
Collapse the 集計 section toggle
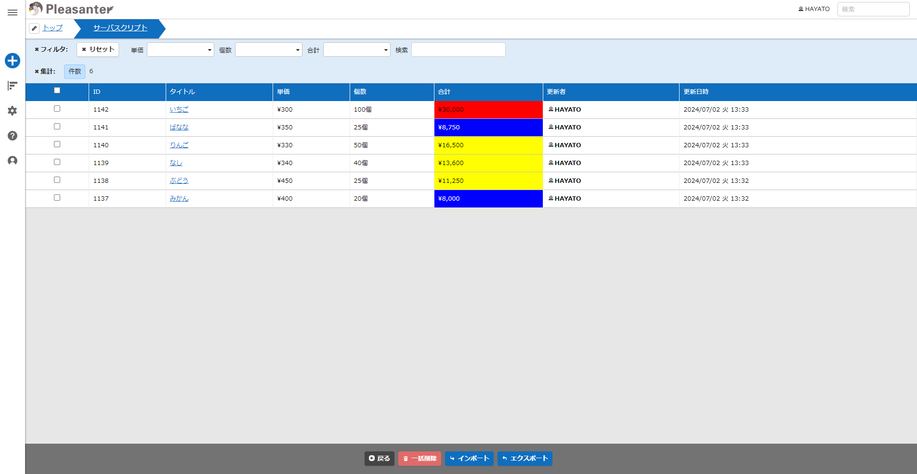coord(45,71)
